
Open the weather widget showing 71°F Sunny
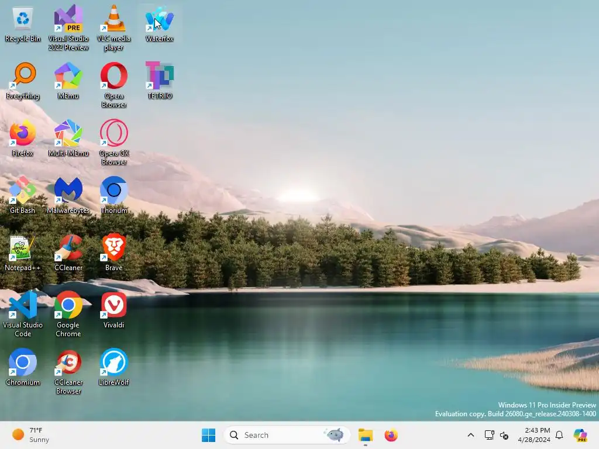coord(30,435)
